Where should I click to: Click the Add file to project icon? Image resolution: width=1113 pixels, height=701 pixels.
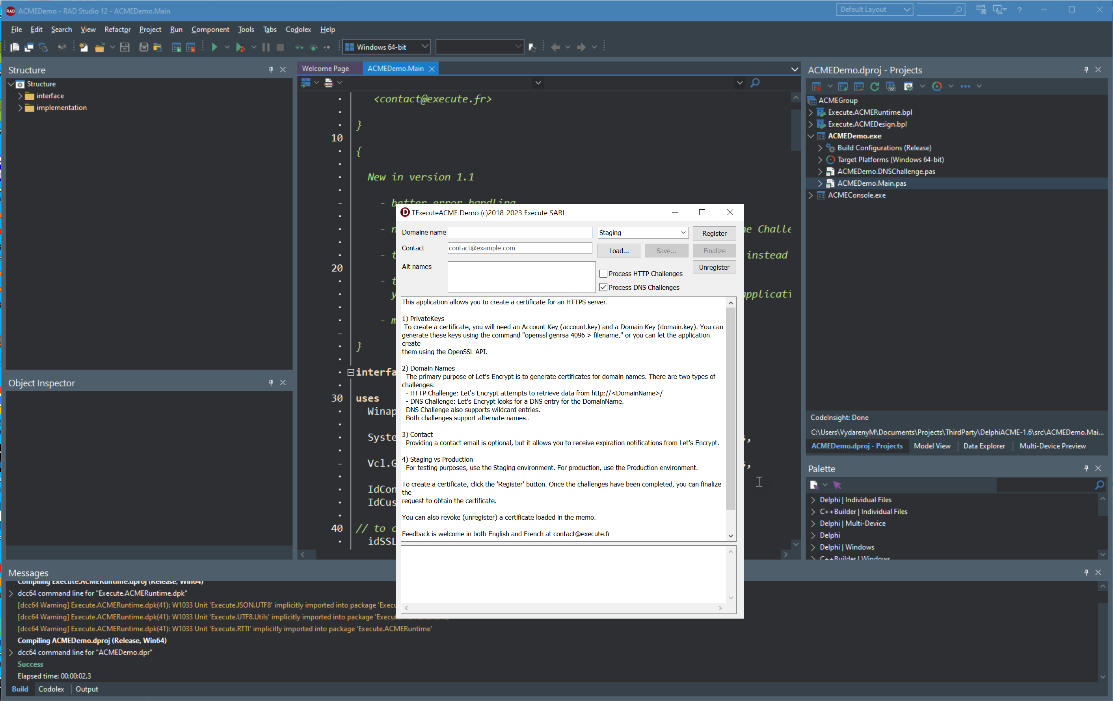[x=176, y=47]
